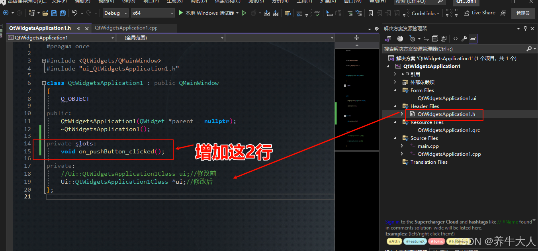Open the QtWidgetsApplication1 scope dropdown above the editor
Viewport: 538px width, 251px height.
point(61,37)
